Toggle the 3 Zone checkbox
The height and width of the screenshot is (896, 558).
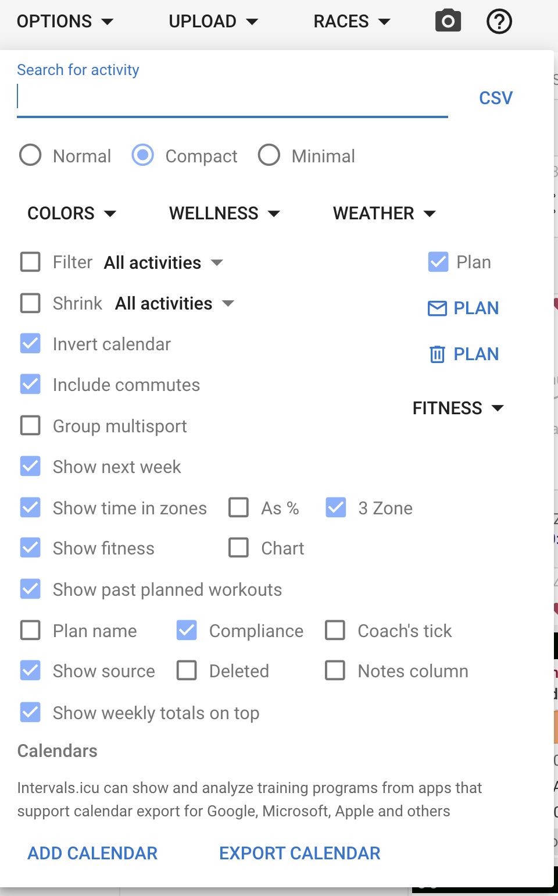coord(336,507)
